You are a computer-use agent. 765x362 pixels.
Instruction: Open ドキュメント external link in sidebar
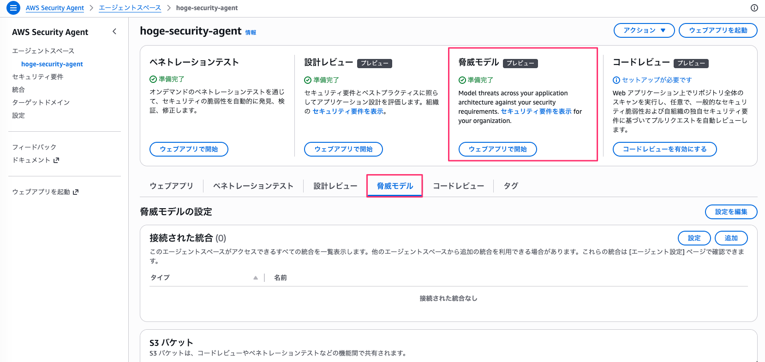pyautogui.click(x=36, y=160)
